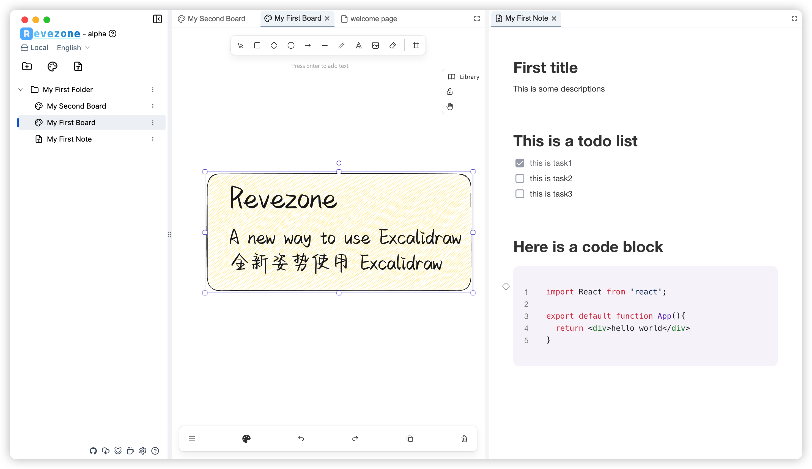Open the My First Board options menu

coord(153,123)
